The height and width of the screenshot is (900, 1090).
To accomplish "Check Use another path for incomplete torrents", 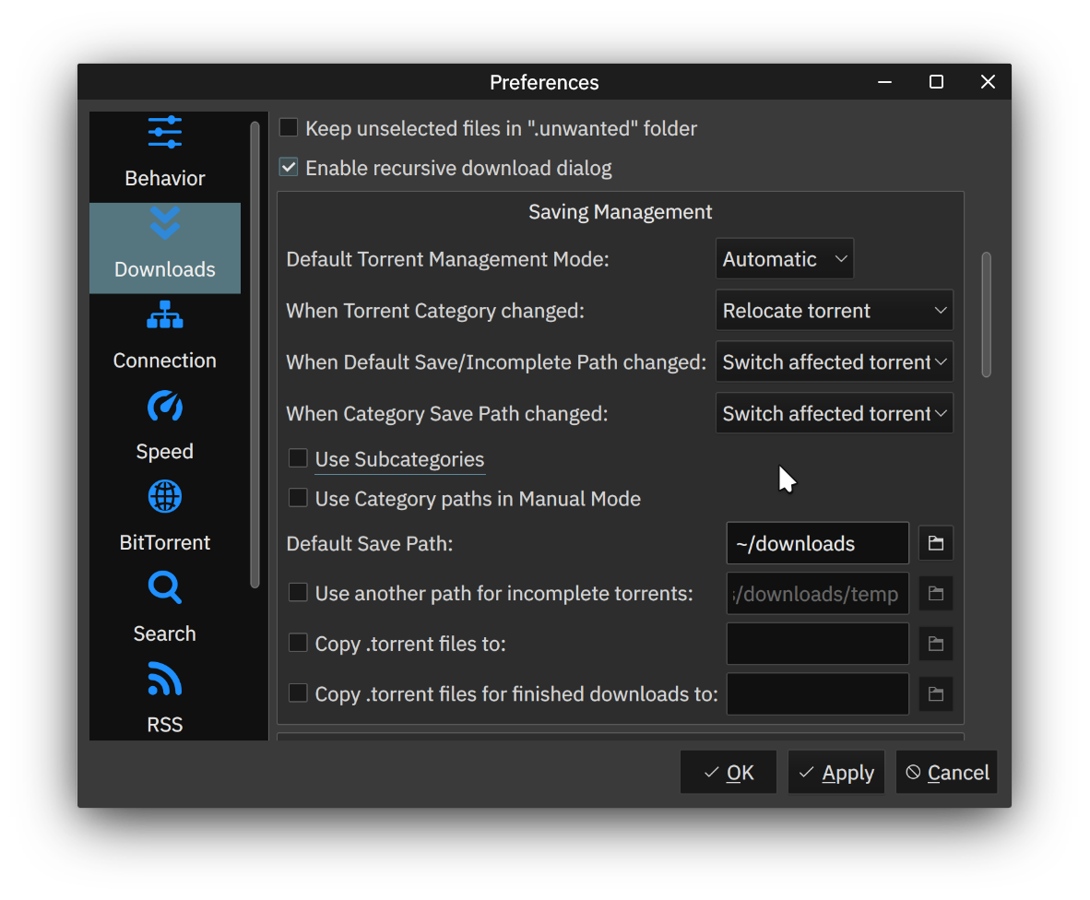I will 298,593.
